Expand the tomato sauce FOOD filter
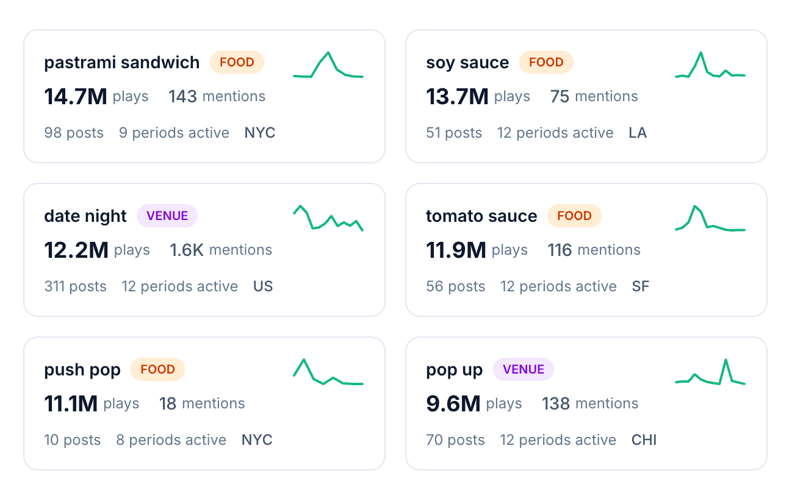The image size is (792, 490). coord(574,216)
